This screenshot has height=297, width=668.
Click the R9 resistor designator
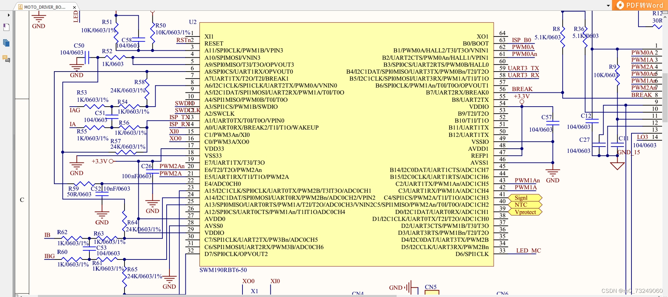pos(612,67)
